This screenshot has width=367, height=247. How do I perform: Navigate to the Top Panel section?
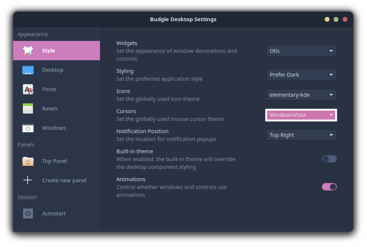[x=54, y=161]
